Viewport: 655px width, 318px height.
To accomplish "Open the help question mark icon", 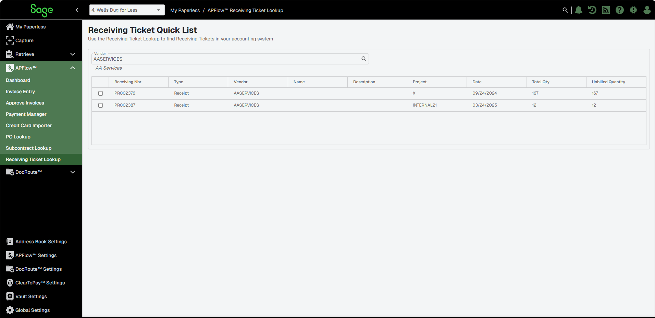I will coord(620,10).
